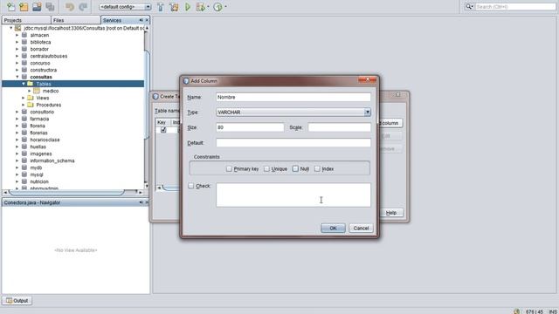The height and width of the screenshot is (314, 559).
Task: Click the Scale input field
Action: 340,127
